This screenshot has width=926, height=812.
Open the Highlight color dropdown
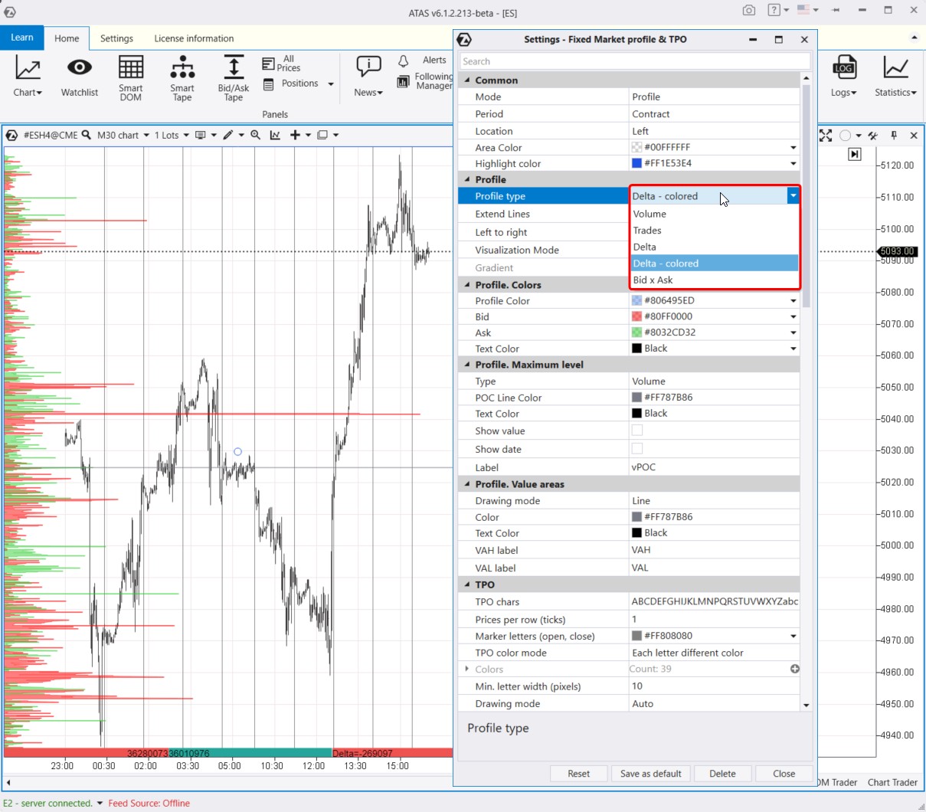click(x=793, y=163)
